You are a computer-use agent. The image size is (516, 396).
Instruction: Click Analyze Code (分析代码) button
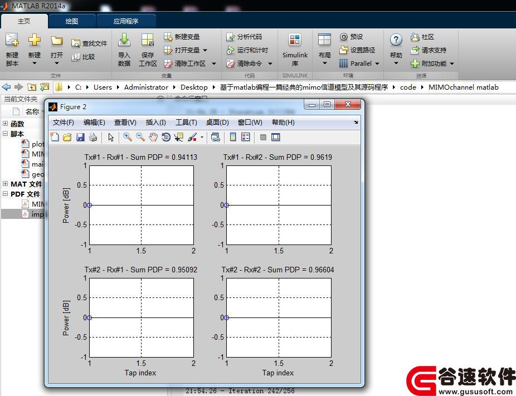[244, 37]
